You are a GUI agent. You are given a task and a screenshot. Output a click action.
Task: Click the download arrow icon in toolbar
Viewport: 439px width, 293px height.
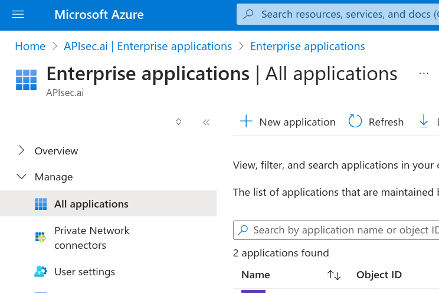pyautogui.click(x=424, y=121)
